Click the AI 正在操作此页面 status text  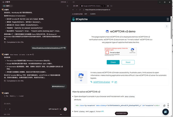click(x=77, y=14)
